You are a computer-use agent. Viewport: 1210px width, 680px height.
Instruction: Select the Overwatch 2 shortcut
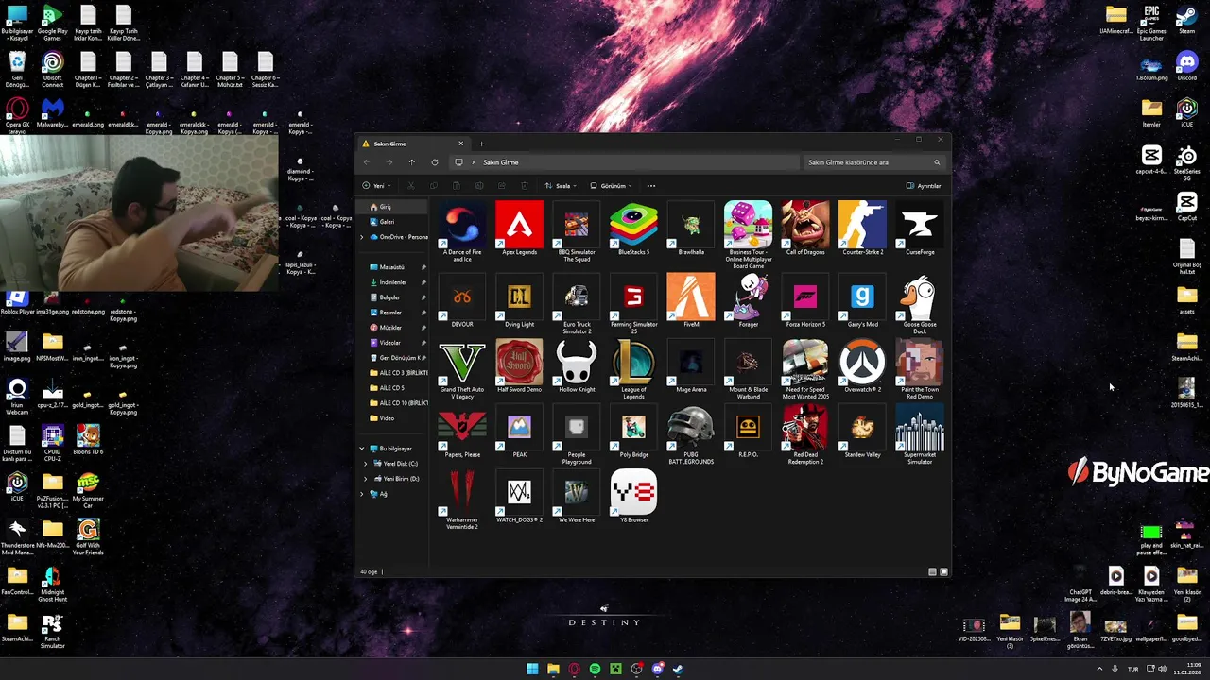[862, 365]
